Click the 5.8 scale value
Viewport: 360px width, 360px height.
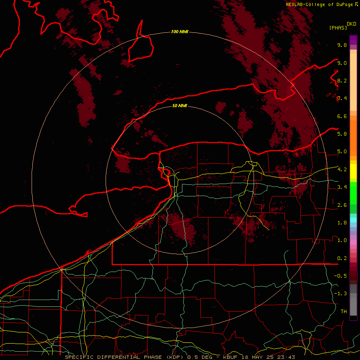[342, 134]
